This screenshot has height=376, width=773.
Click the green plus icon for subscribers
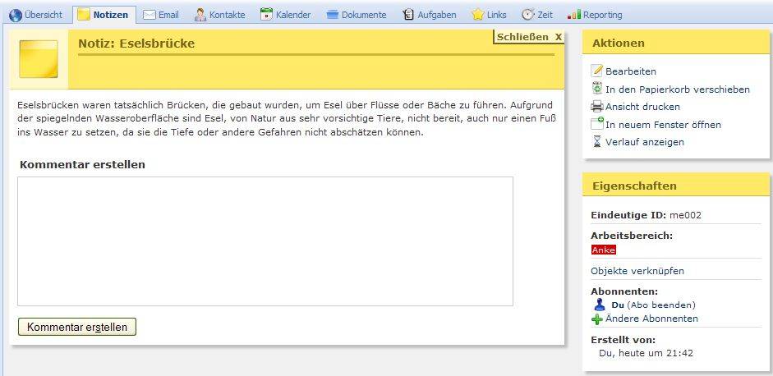coord(597,319)
